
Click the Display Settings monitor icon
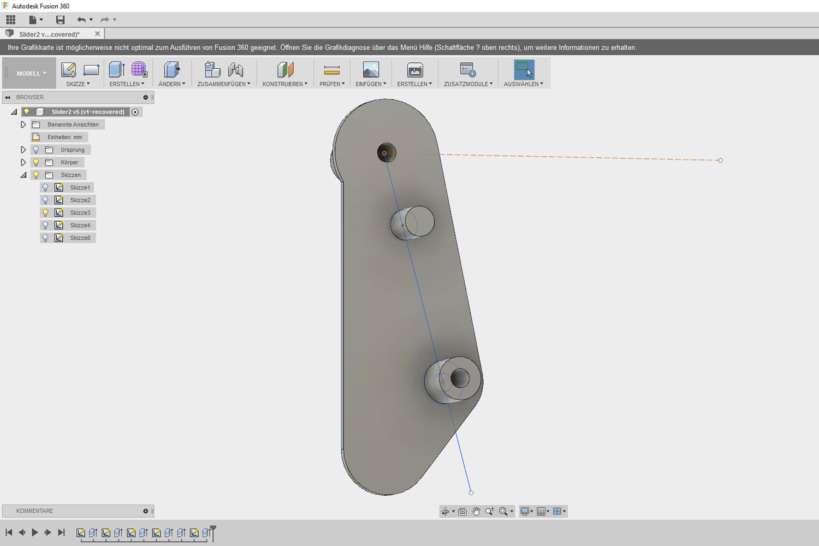point(525,512)
